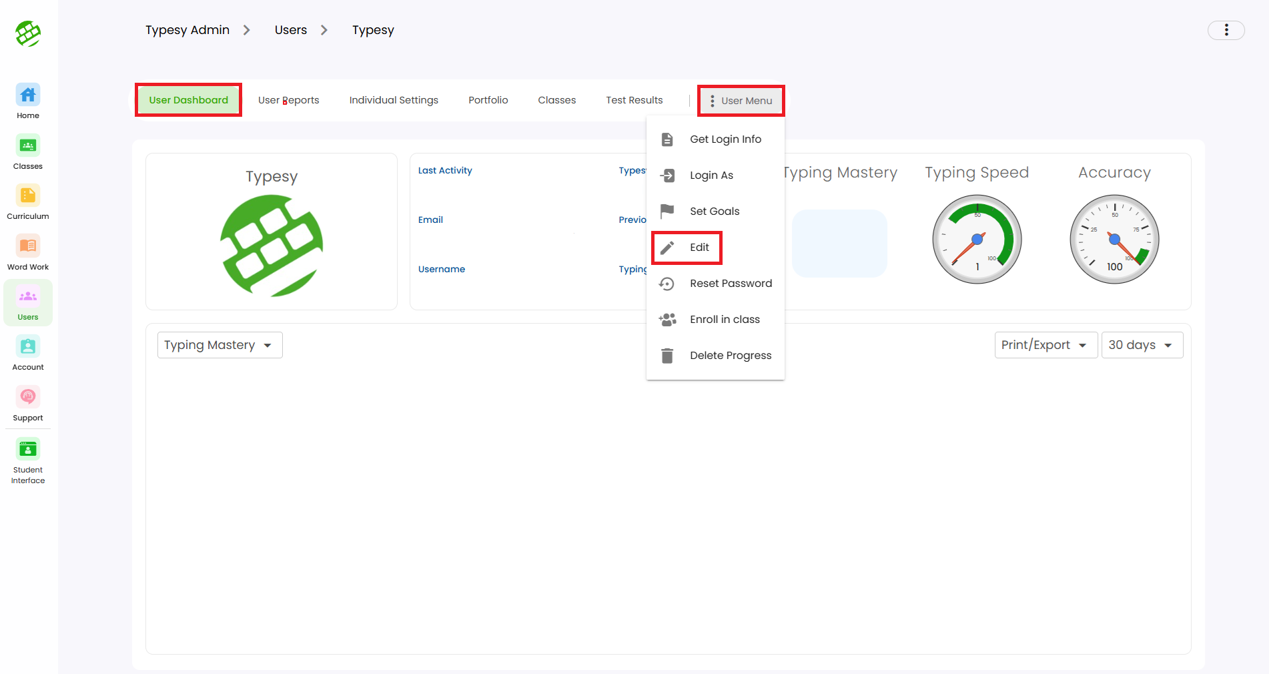Click the chevron after Typesy Admin breadcrumb

(x=246, y=30)
